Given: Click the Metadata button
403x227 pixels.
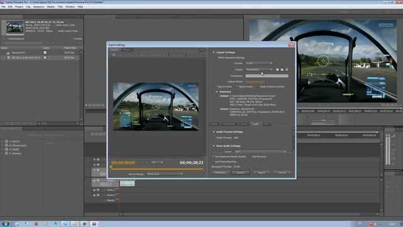Looking at the screenshot, I should pyautogui.click(x=220, y=173).
